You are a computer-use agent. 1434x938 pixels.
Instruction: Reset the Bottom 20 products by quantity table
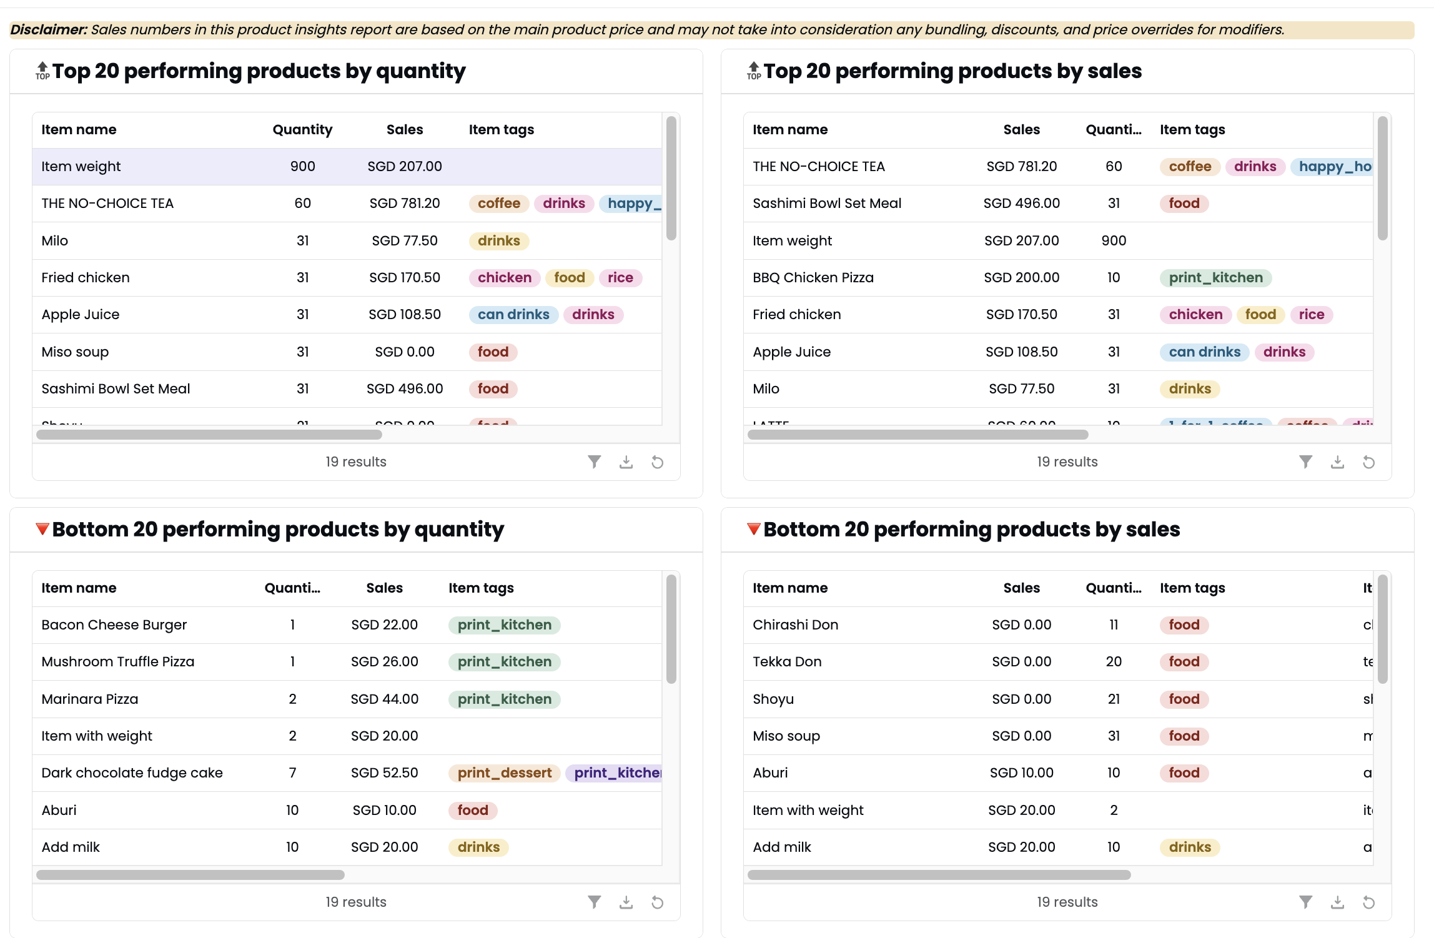click(x=657, y=902)
